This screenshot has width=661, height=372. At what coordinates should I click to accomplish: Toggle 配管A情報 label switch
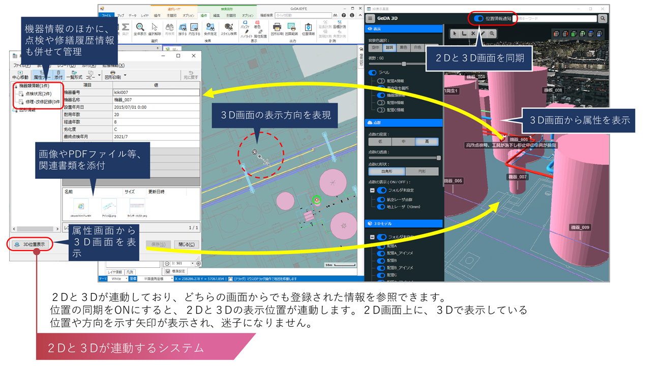pos(381,81)
